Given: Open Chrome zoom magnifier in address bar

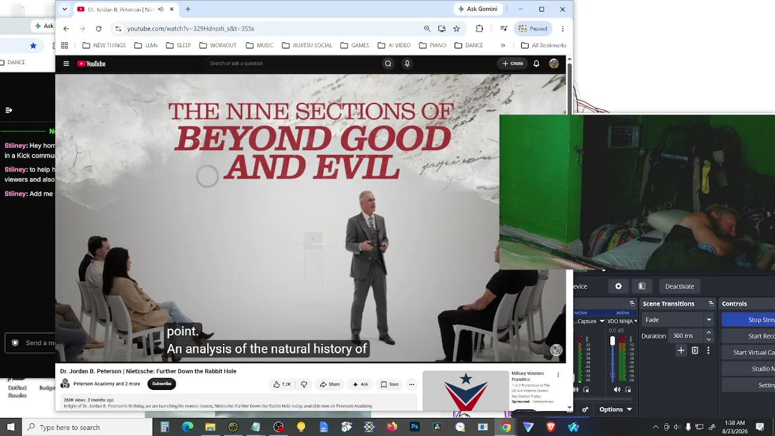Looking at the screenshot, I should pyautogui.click(x=427, y=28).
